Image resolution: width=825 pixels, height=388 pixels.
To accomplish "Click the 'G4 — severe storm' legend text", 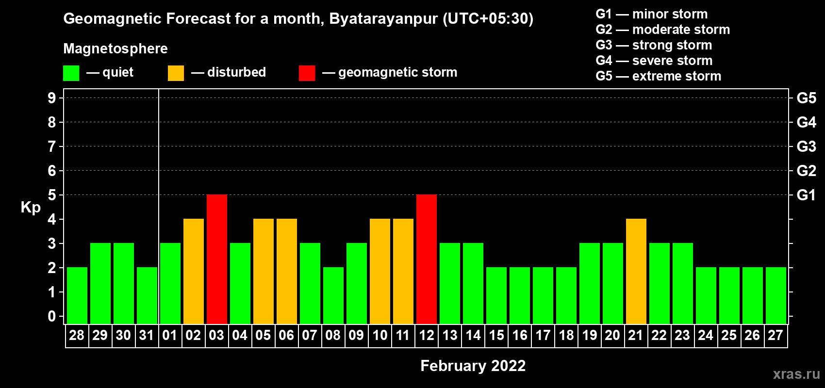I will 654,61.
